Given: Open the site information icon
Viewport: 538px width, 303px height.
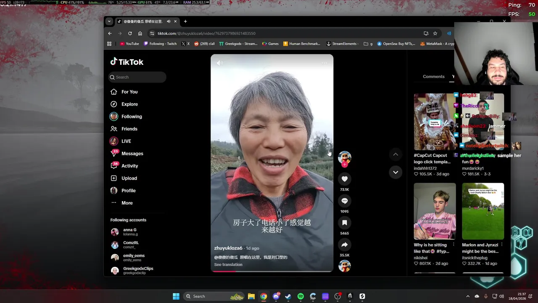Looking at the screenshot, I should click(x=152, y=33).
